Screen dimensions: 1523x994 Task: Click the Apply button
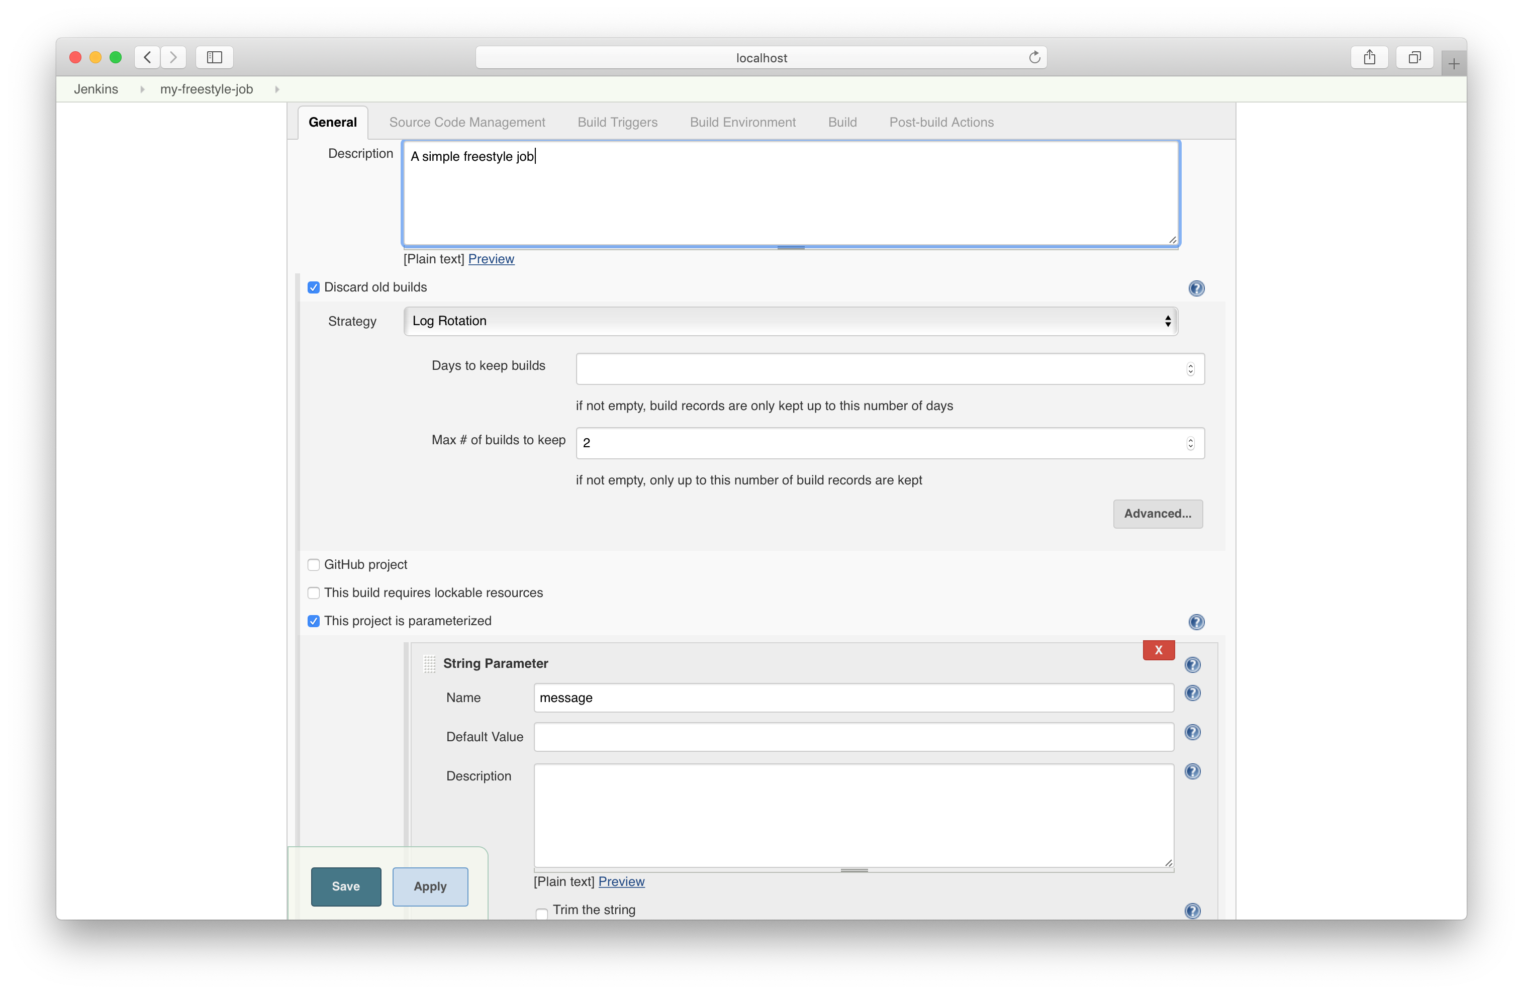click(430, 886)
